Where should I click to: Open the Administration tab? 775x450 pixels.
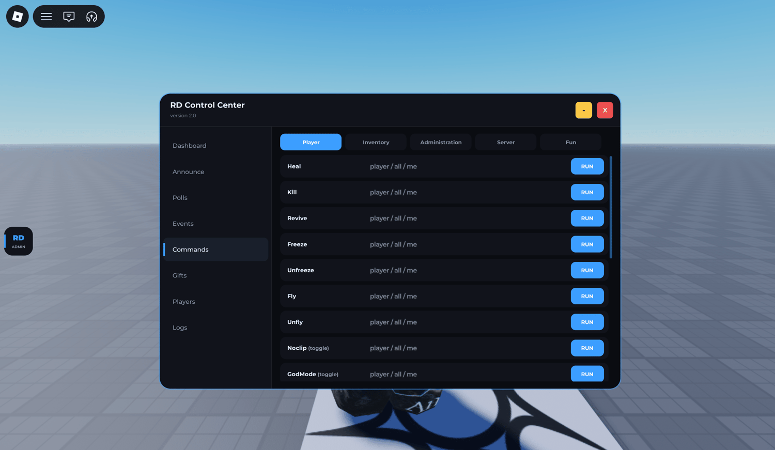(441, 142)
